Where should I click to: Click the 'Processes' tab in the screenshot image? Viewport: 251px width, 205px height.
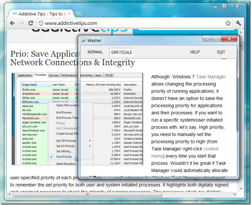click(40, 75)
